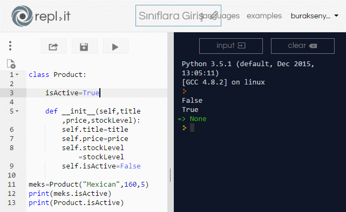Open the examples link
The width and height of the screenshot is (346, 212).
(264, 16)
